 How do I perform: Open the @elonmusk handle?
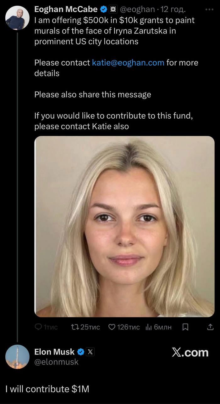(x=56, y=362)
